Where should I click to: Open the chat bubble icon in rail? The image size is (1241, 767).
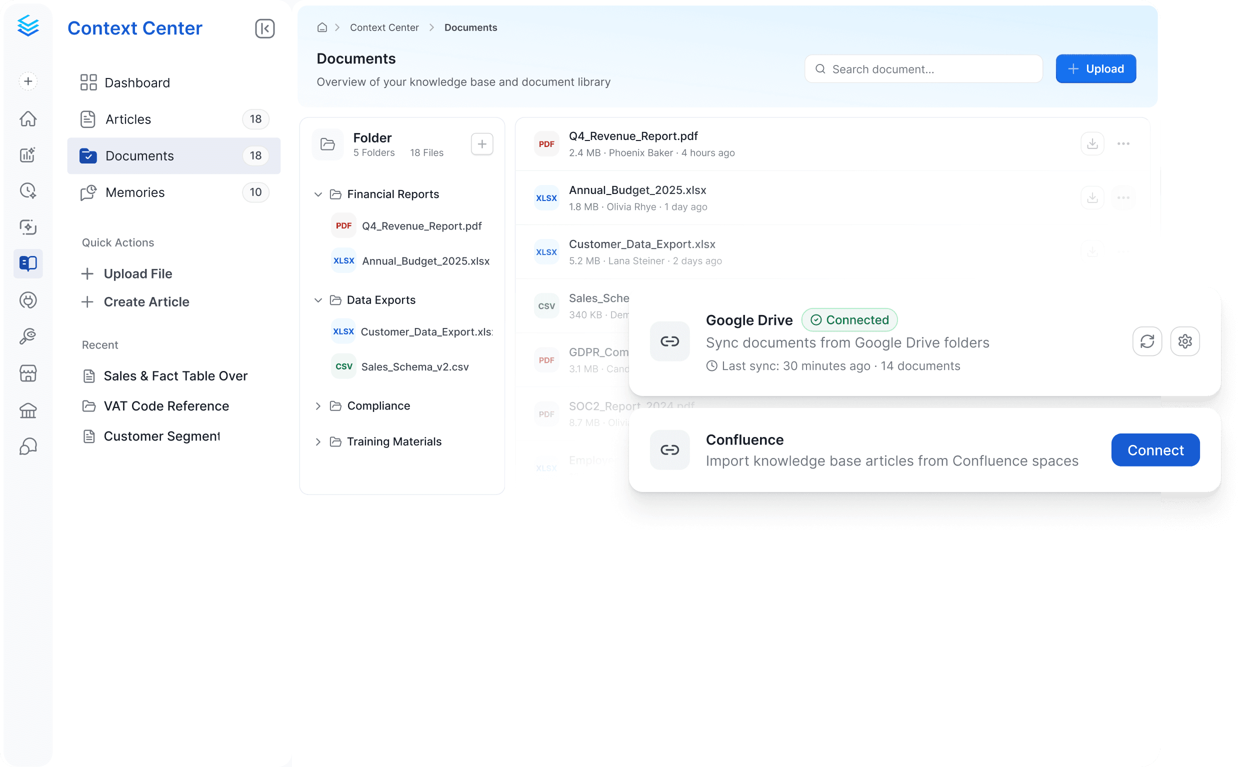pos(28,447)
